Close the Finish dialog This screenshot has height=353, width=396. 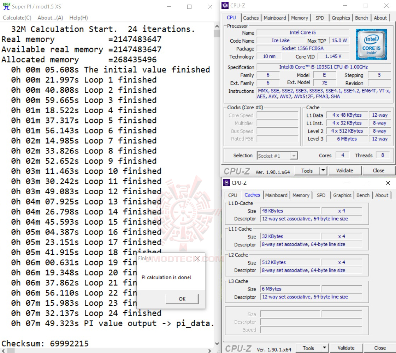click(x=197, y=258)
